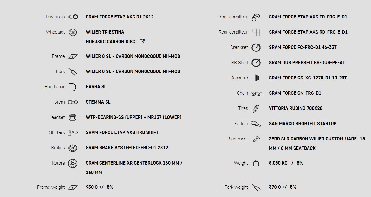Click the tires tread pattern icon
The image size is (371, 197).
point(256,108)
